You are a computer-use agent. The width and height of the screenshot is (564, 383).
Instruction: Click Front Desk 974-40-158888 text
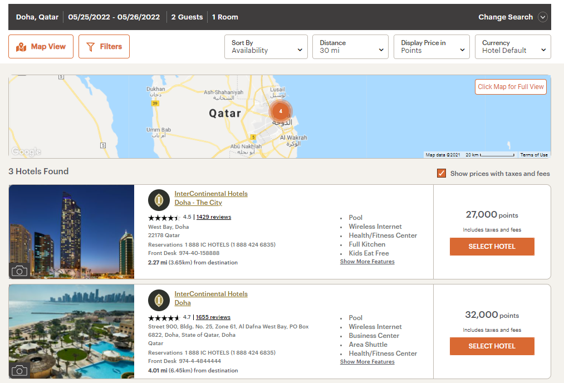pyautogui.click(x=183, y=253)
